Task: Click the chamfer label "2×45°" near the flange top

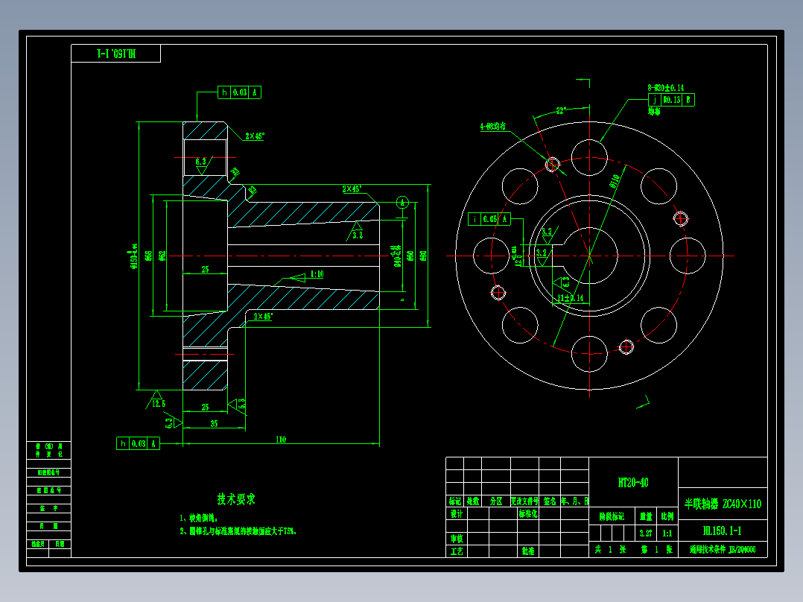Action: click(x=255, y=136)
